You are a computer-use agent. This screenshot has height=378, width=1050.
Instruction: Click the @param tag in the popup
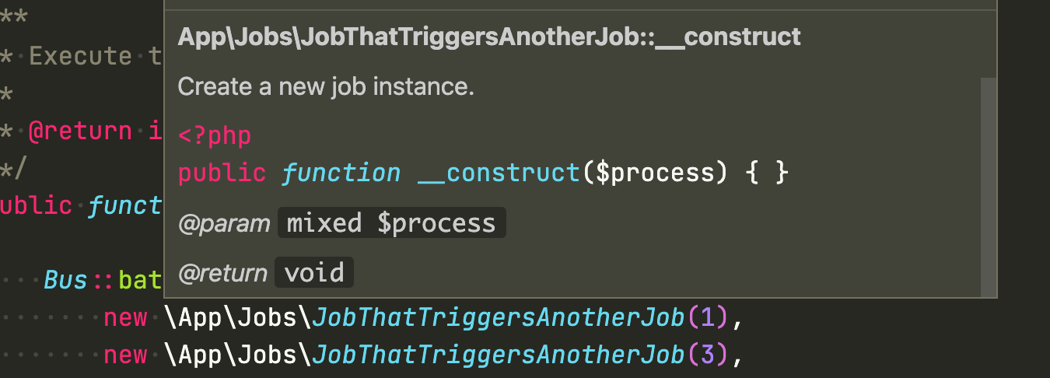point(224,224)
